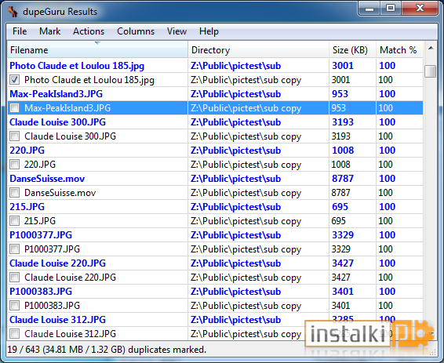This screenshot has height=363, width=444.
Task: Click the scrollbar up arrow
Action: coord(431,48)
